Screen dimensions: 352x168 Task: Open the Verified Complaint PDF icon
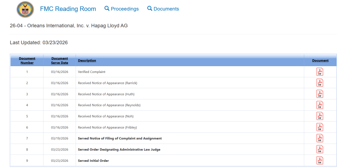pyautogui.click(x=320, y=72)
